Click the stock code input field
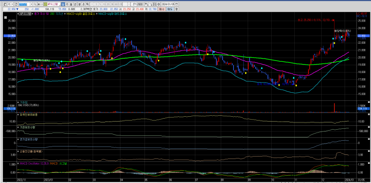The width and height of the screenshot is (371, 183). [x=24, y=4]
